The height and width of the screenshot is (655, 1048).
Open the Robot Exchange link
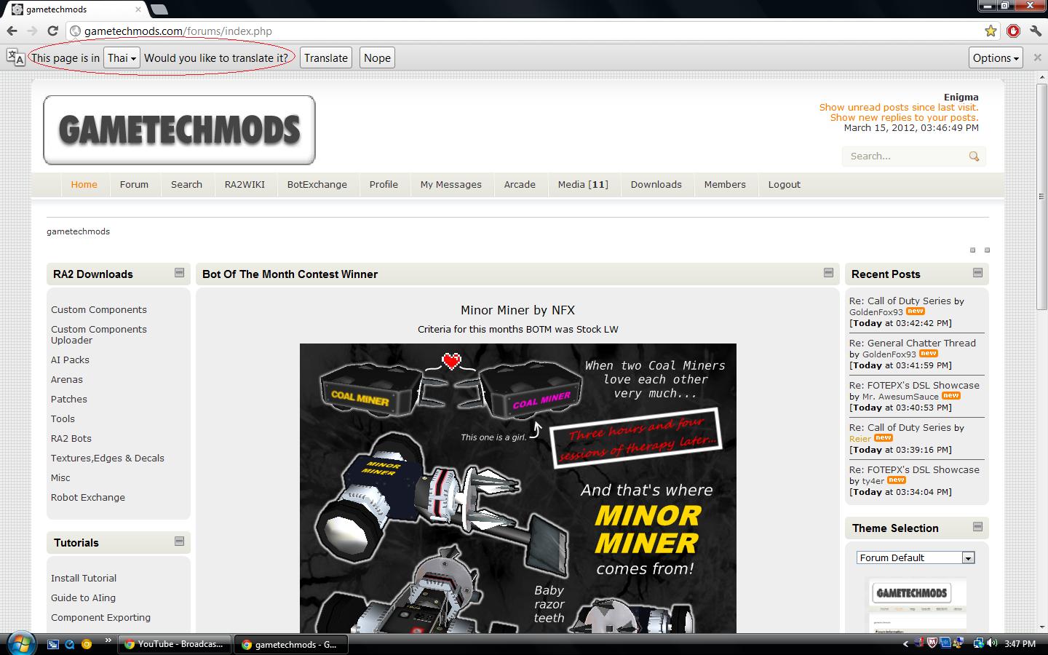88,497
